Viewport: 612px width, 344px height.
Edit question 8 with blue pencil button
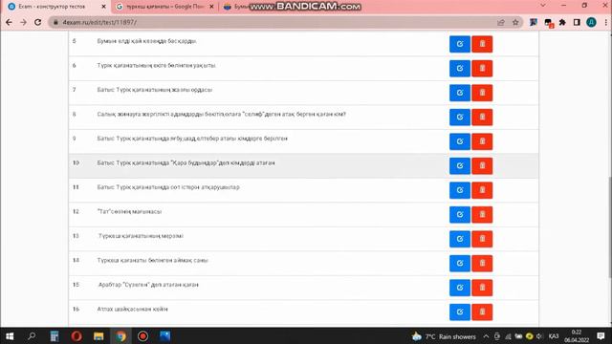tap(460, 117)
